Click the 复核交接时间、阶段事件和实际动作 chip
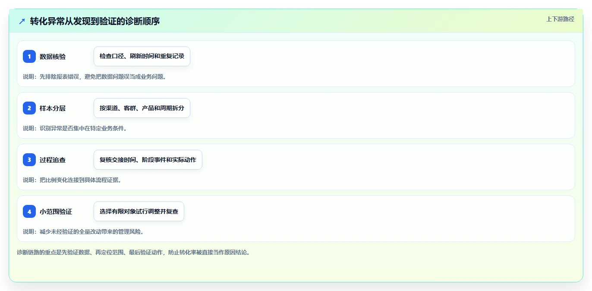Screen dimensions: 592x291 tap(148, 160)
